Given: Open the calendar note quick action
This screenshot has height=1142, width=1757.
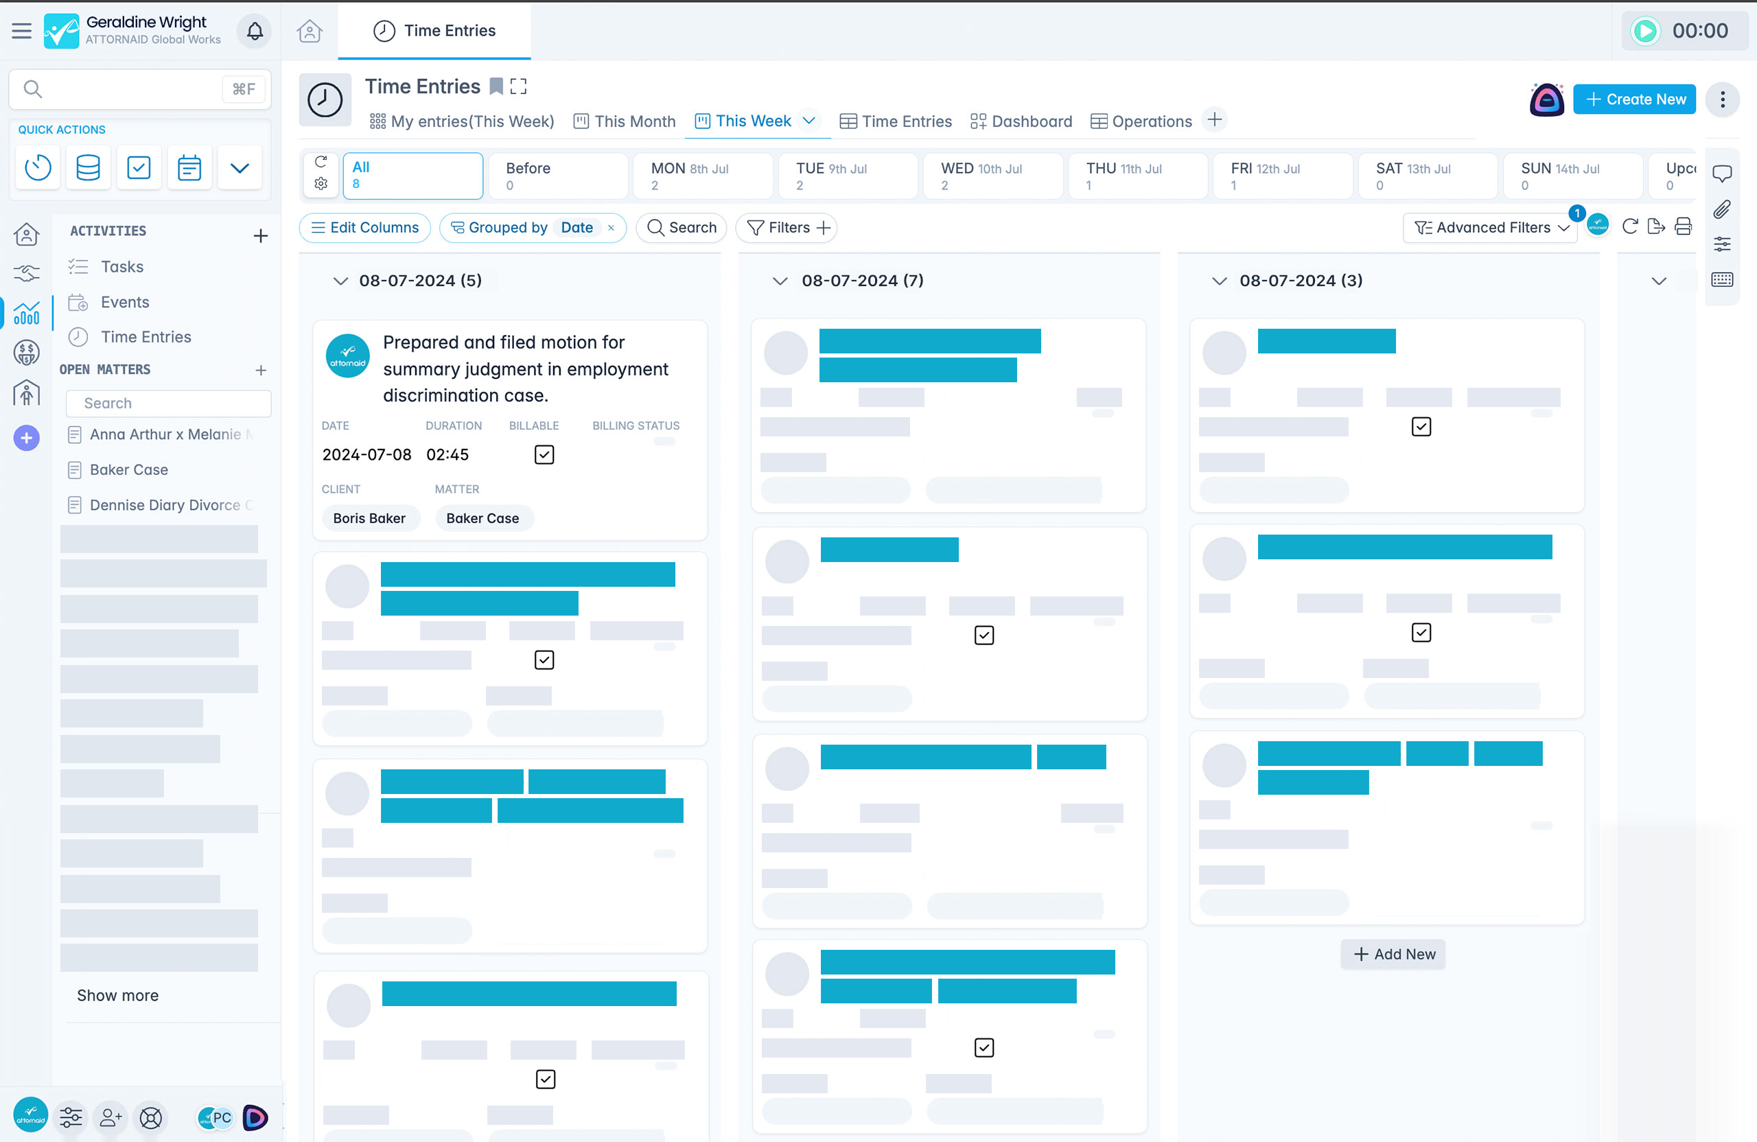Looking at the screenshot, I should click(x=189, y=167).
